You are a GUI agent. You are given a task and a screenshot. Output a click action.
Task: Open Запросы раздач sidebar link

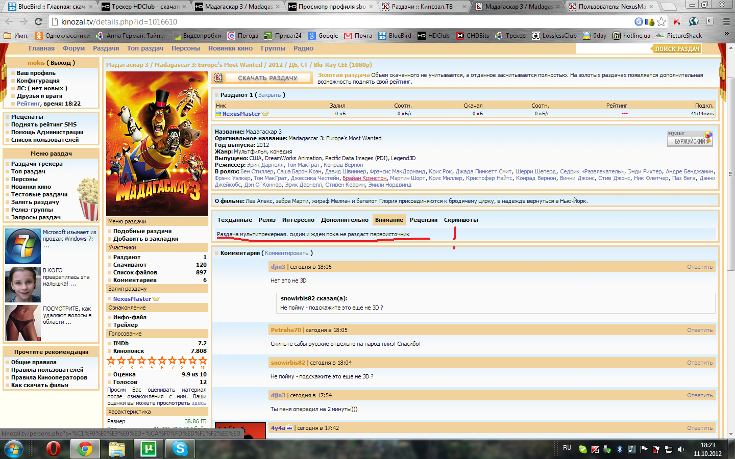point(36,217)
